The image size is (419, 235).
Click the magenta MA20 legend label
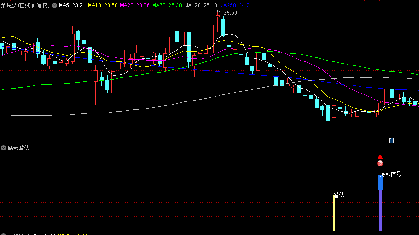coord(135,5)
